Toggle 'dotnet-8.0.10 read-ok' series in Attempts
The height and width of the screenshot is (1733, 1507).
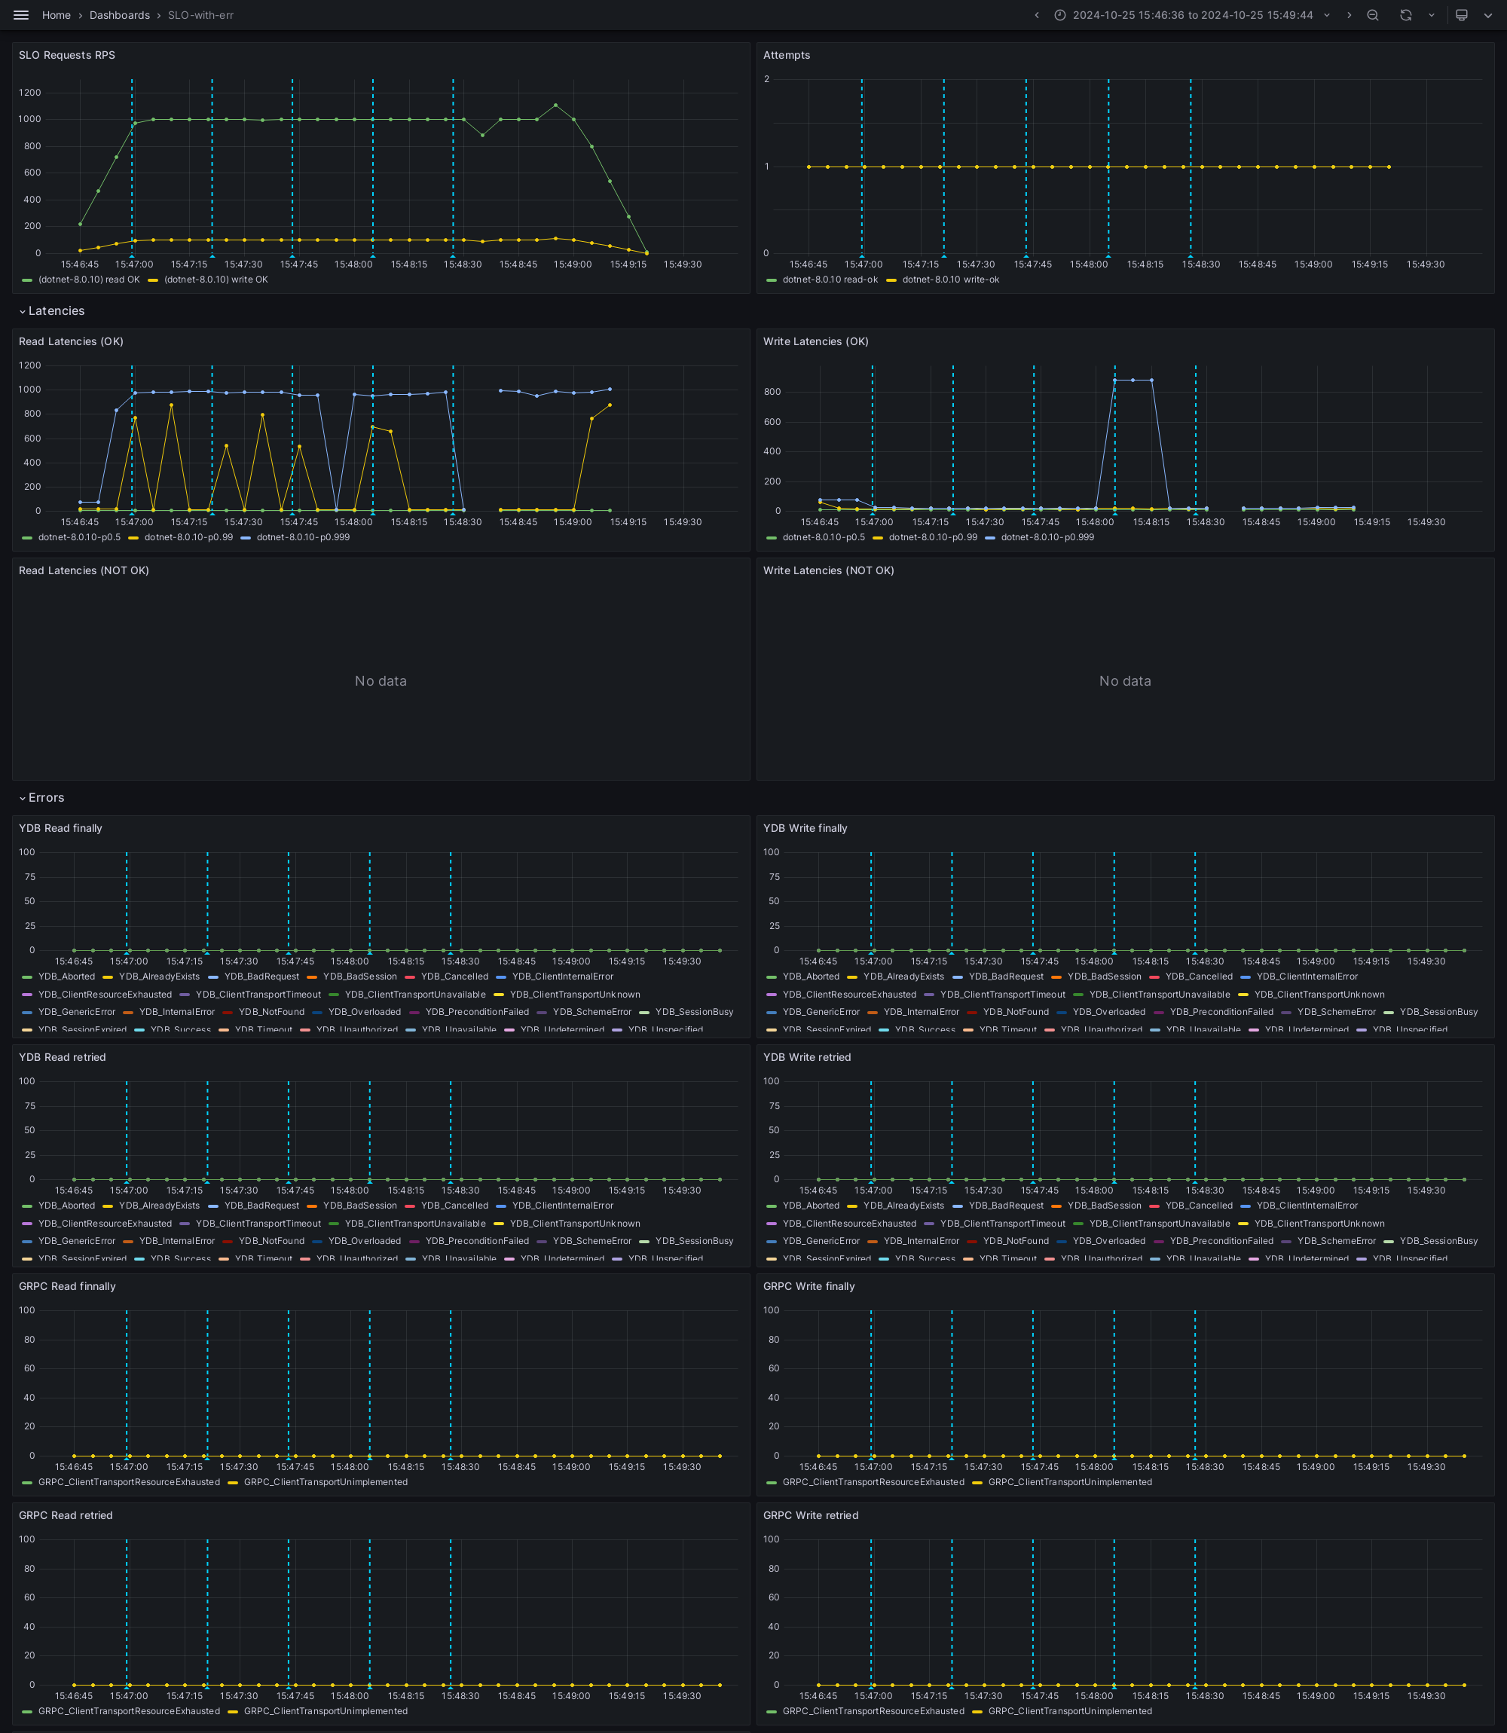tap(830, 280)
